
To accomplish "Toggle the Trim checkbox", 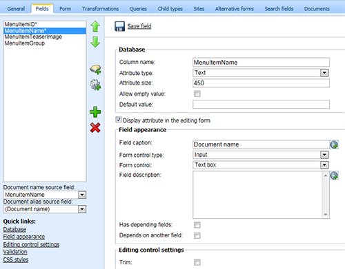I will (x=197, y=262).
